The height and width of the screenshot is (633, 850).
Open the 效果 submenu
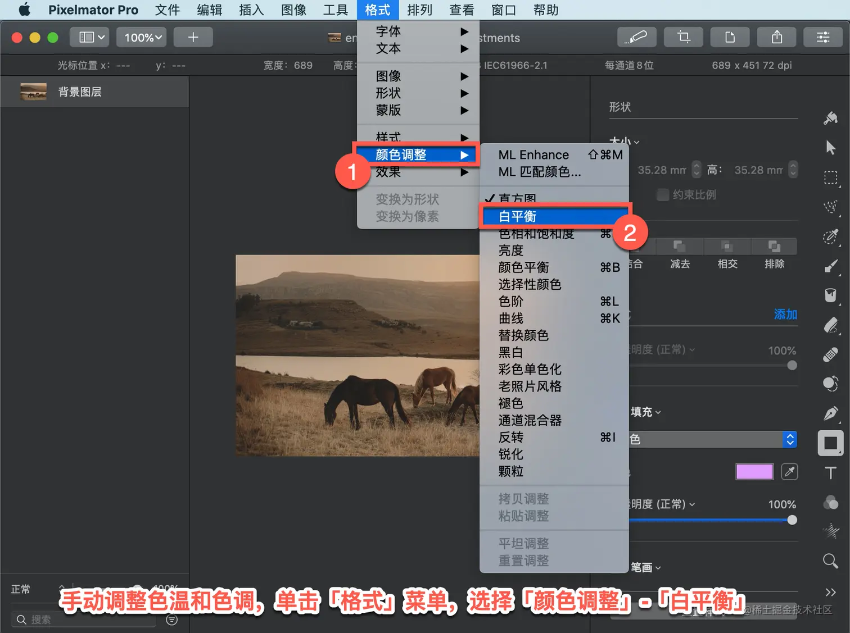point(418,172)
